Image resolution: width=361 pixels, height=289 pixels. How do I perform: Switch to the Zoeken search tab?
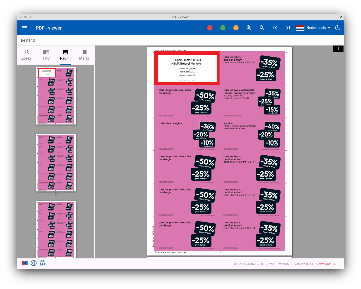click(27, 55)
